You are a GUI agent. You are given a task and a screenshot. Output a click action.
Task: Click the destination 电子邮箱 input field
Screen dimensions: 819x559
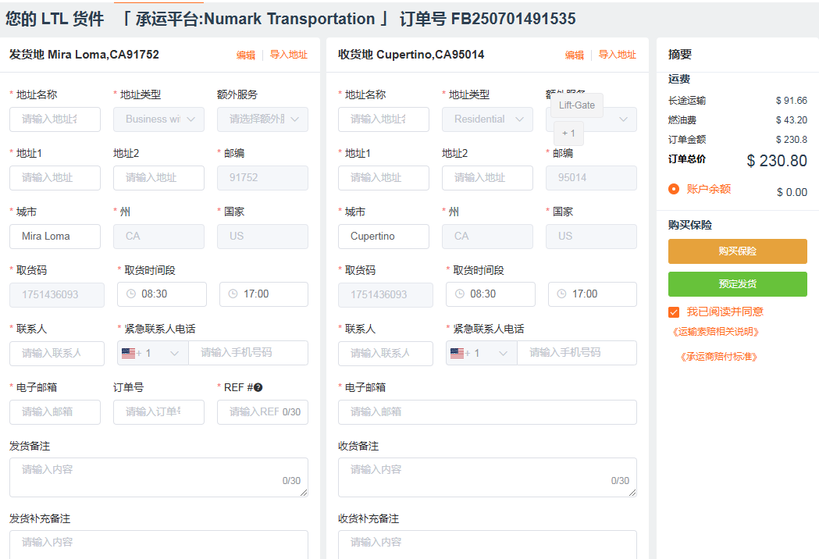coord(487,411)
